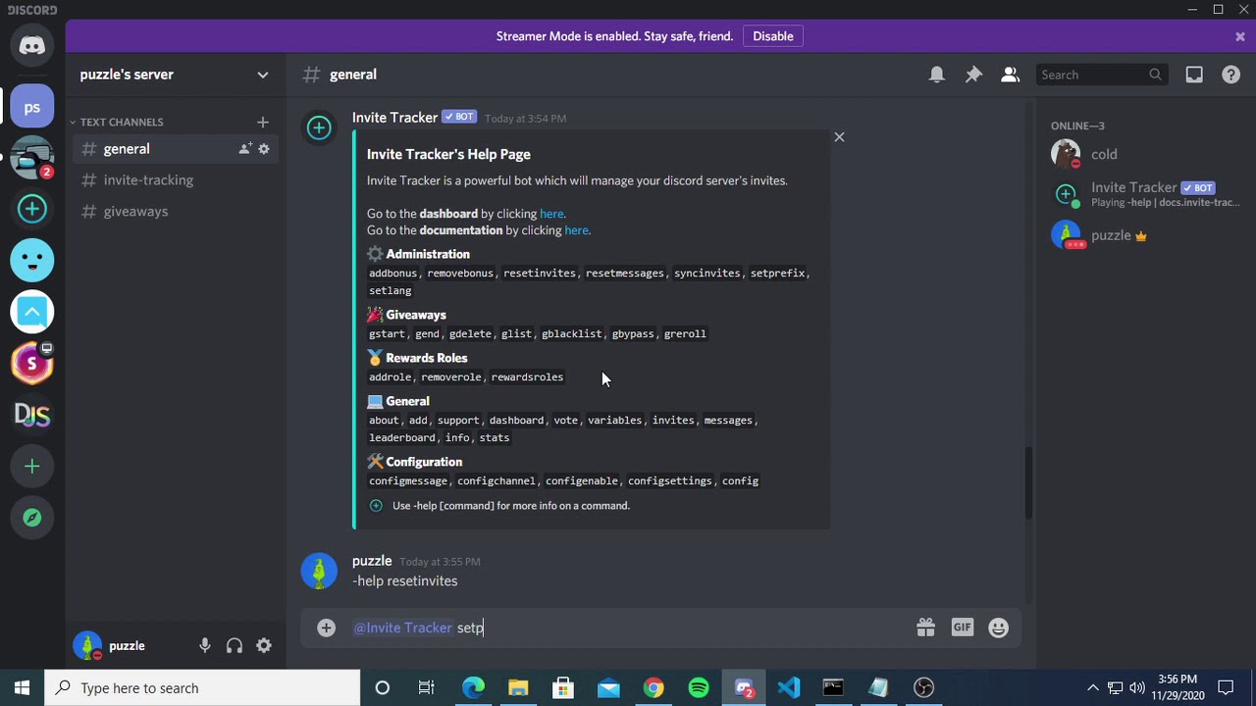Open the orange 'S' server icon
This screenshot has height=706, width=1256.
point(32,364)
